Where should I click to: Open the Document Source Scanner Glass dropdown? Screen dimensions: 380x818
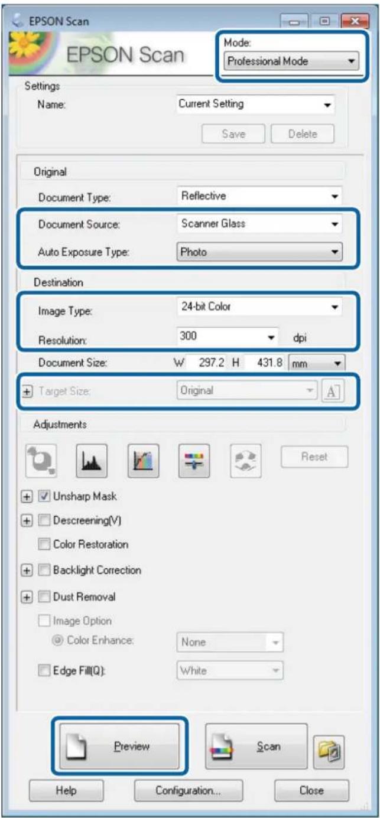pos(259,224)
